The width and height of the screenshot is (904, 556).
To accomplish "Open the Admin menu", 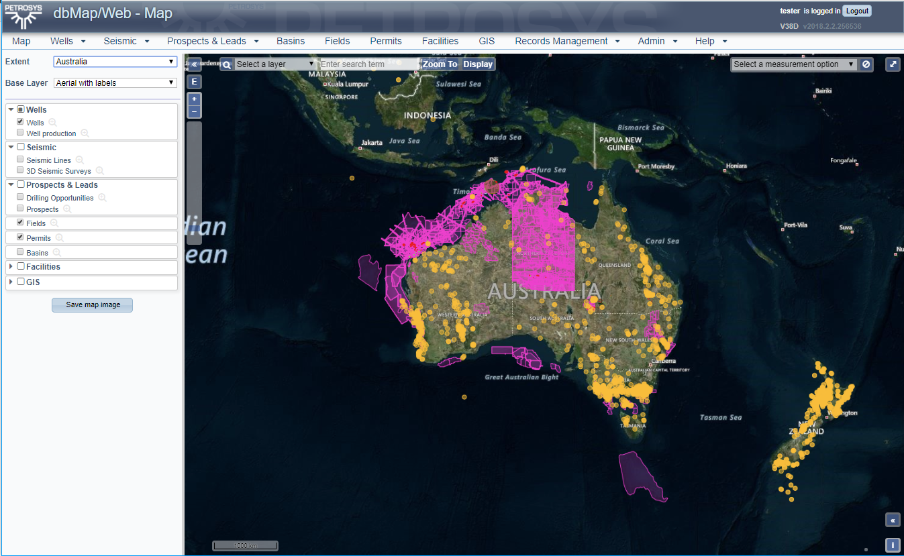I will (658, 41).
